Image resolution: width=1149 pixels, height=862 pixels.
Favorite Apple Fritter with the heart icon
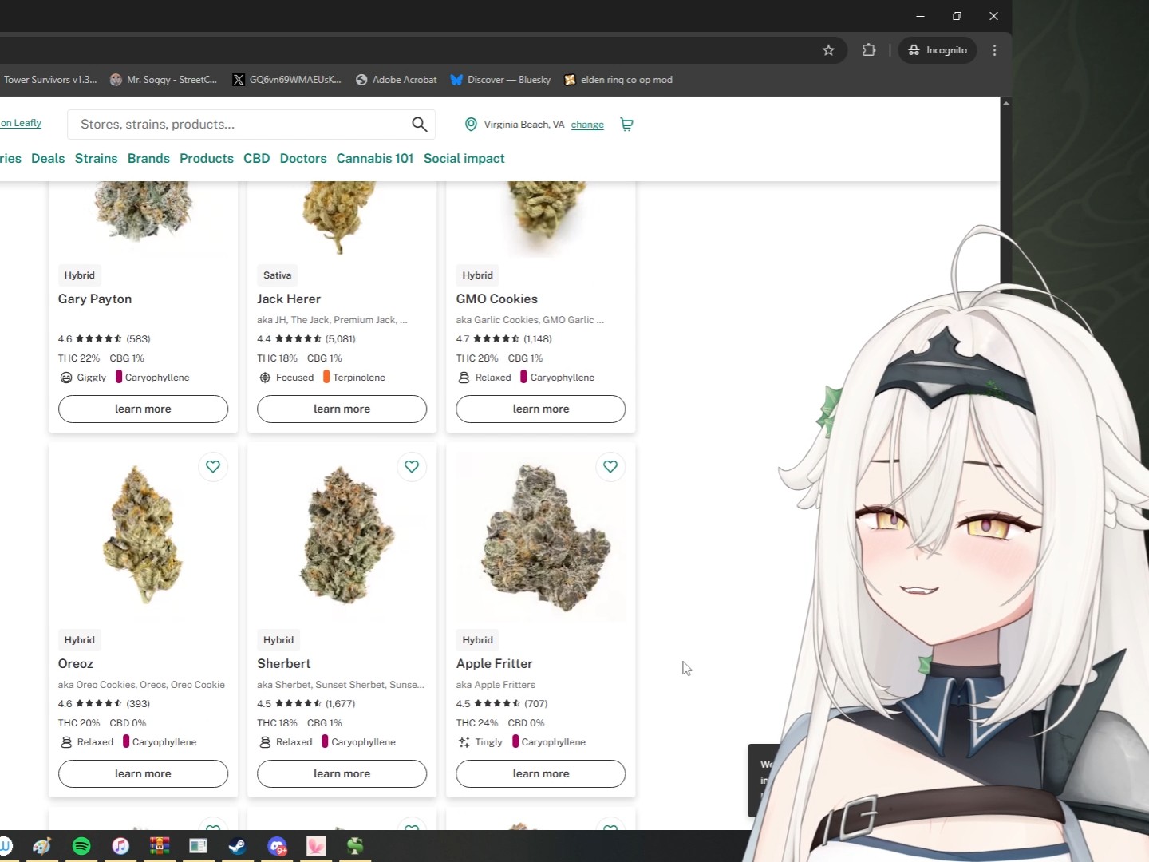point(610,467)
